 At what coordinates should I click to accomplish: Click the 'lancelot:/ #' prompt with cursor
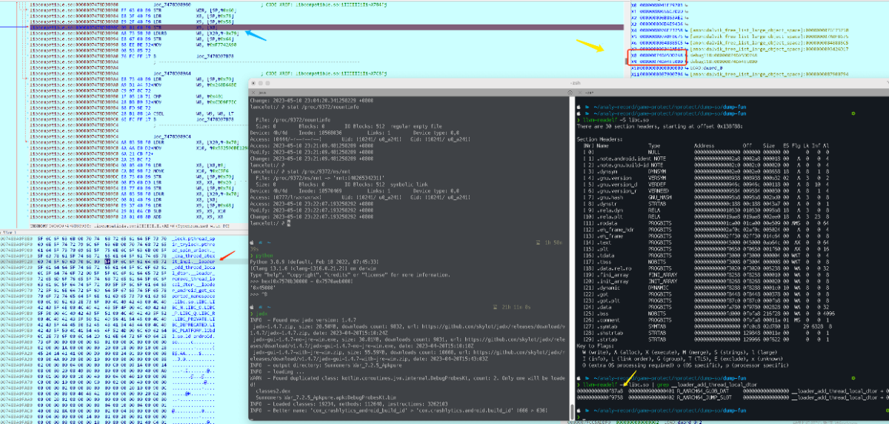tap(270, 223)
